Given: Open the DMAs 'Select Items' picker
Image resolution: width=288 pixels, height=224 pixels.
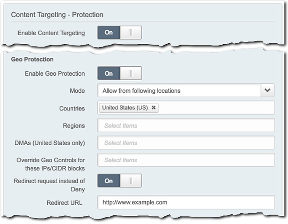Looking at the screenshot, I should [186, 143].
